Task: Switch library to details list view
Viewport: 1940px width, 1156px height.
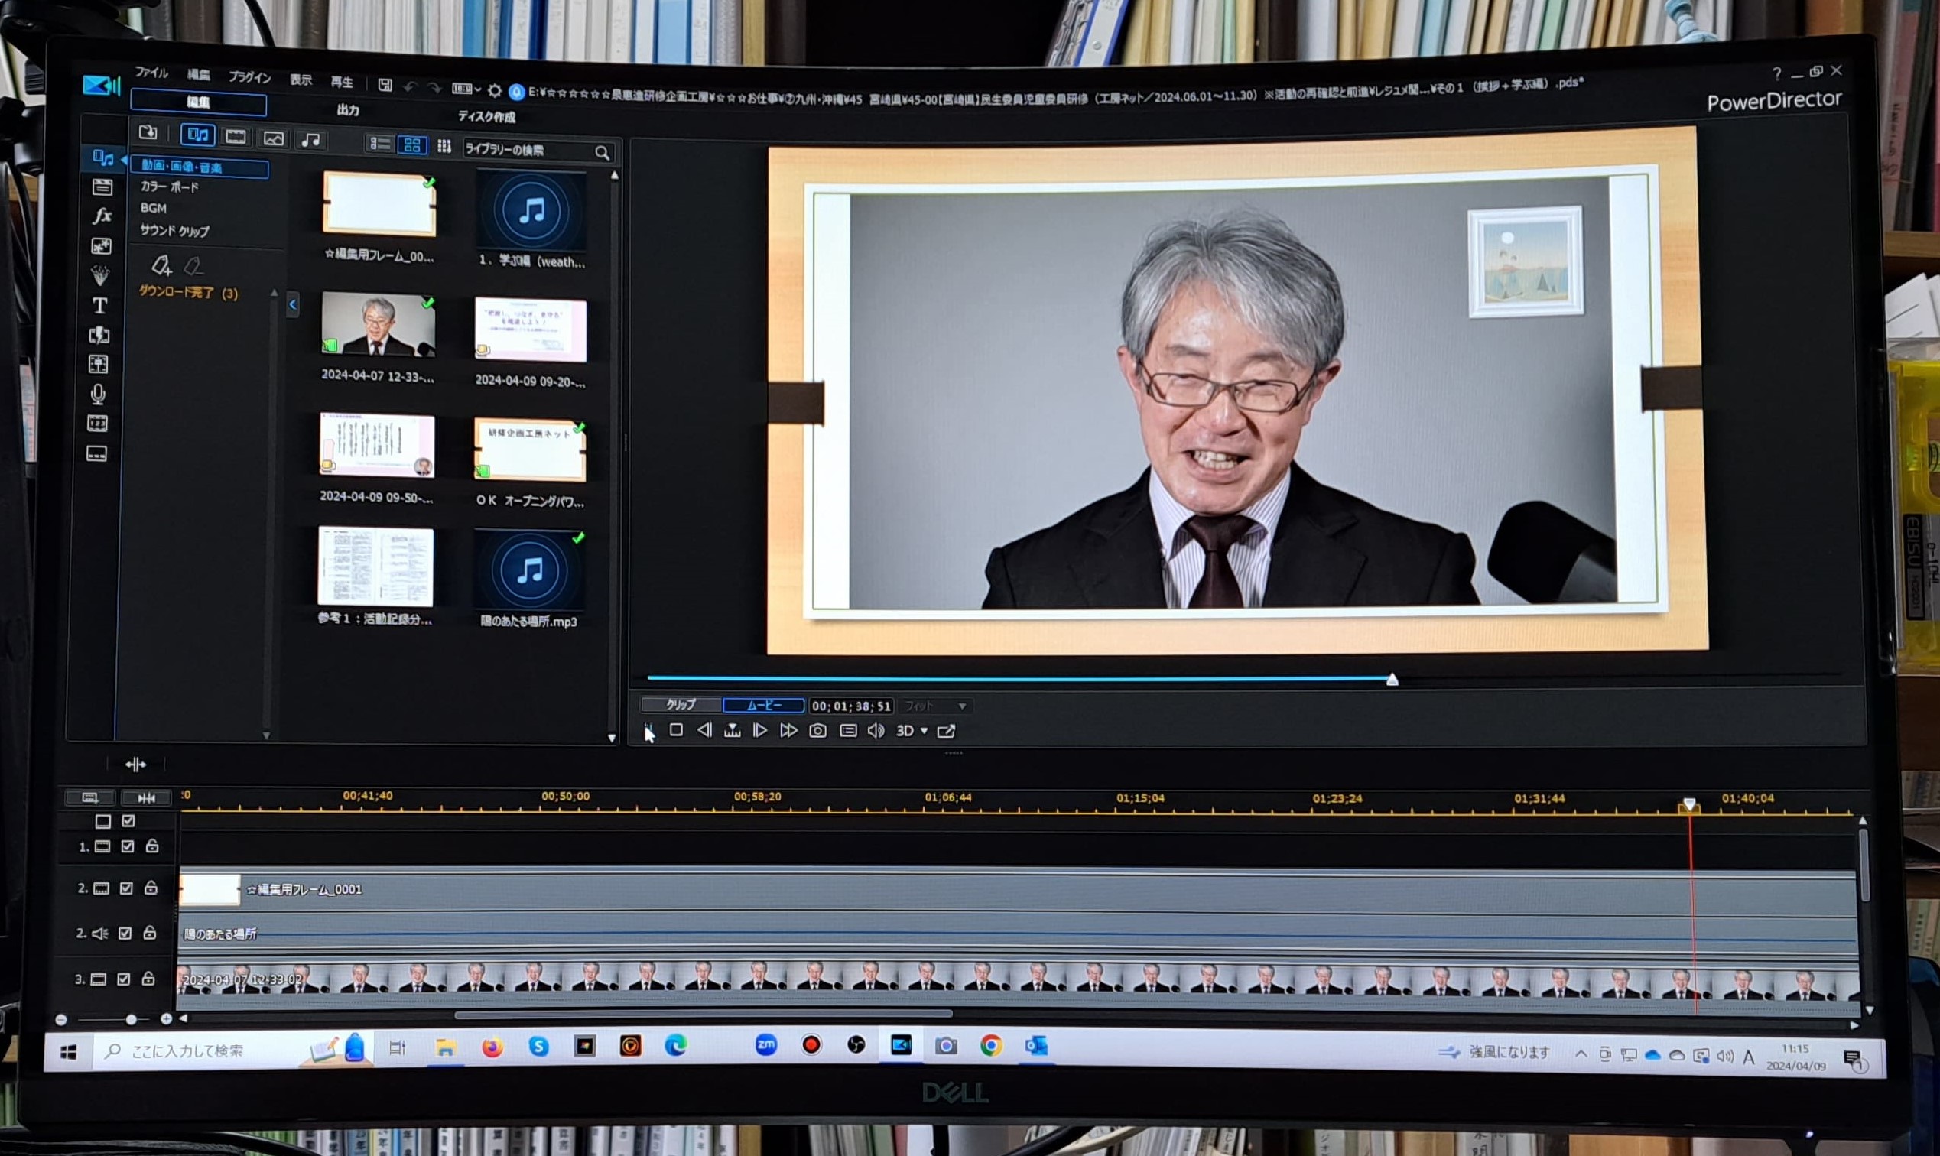Action: [x=380, y=143]
